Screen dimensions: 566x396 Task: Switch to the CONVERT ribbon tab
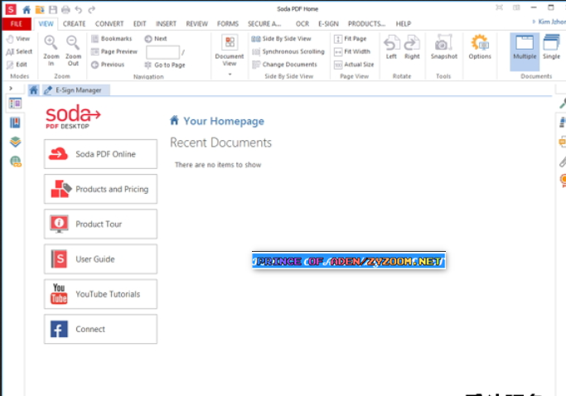coord(109,24)
